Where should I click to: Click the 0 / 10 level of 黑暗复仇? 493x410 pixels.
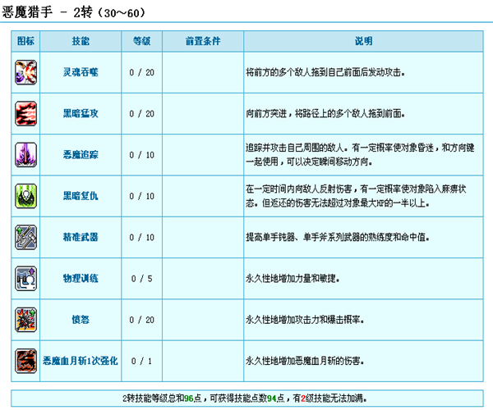point(142,196)
